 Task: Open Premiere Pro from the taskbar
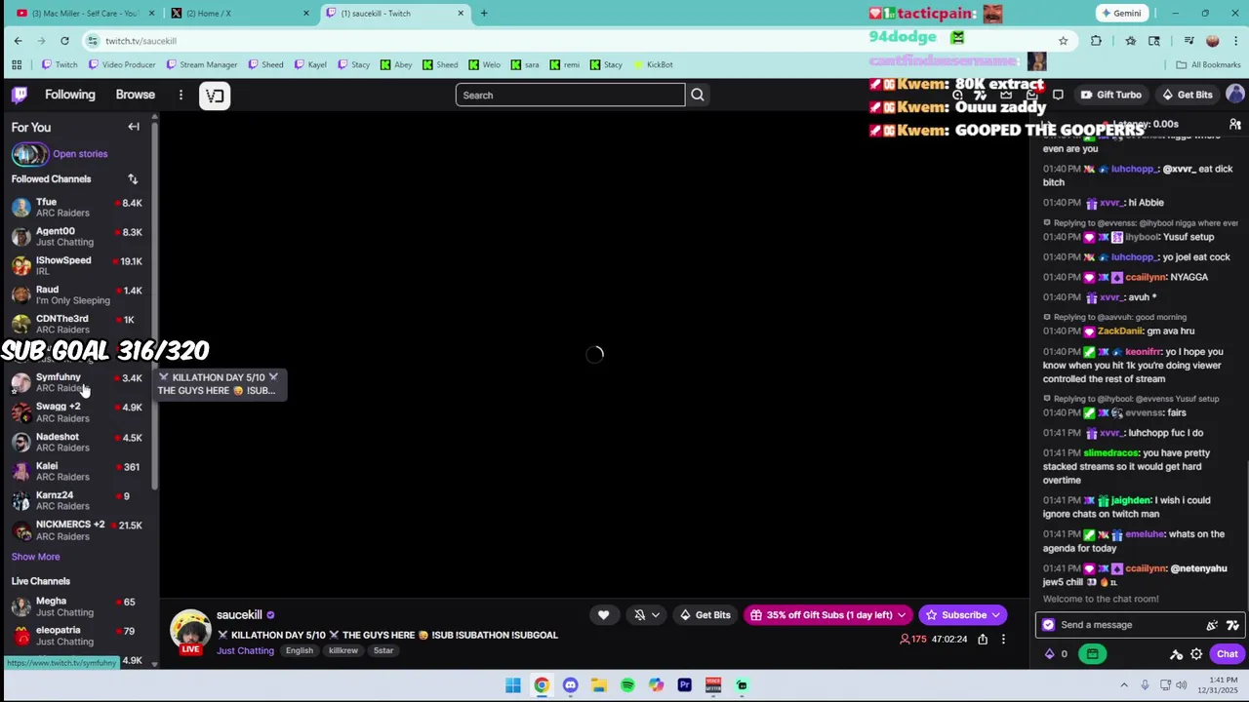(684, 685)
